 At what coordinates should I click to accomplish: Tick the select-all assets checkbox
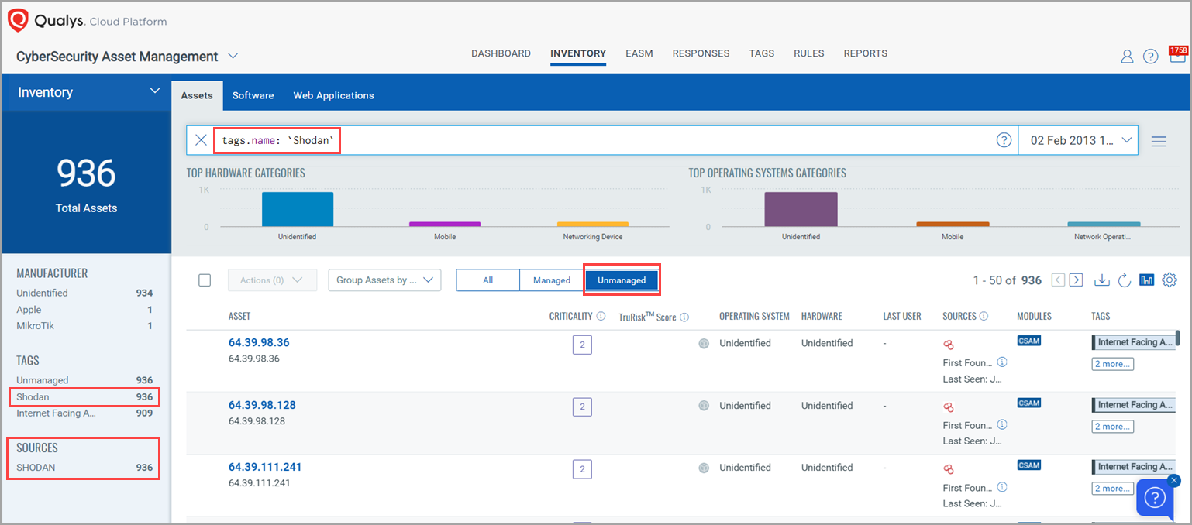coord(205,280)
